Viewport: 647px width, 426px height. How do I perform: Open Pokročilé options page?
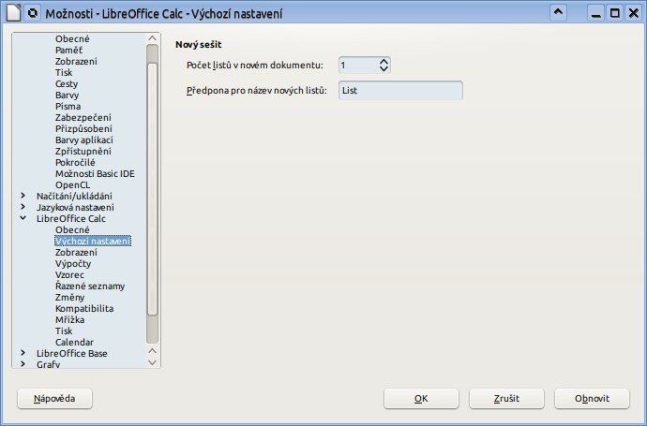(75, 162)
